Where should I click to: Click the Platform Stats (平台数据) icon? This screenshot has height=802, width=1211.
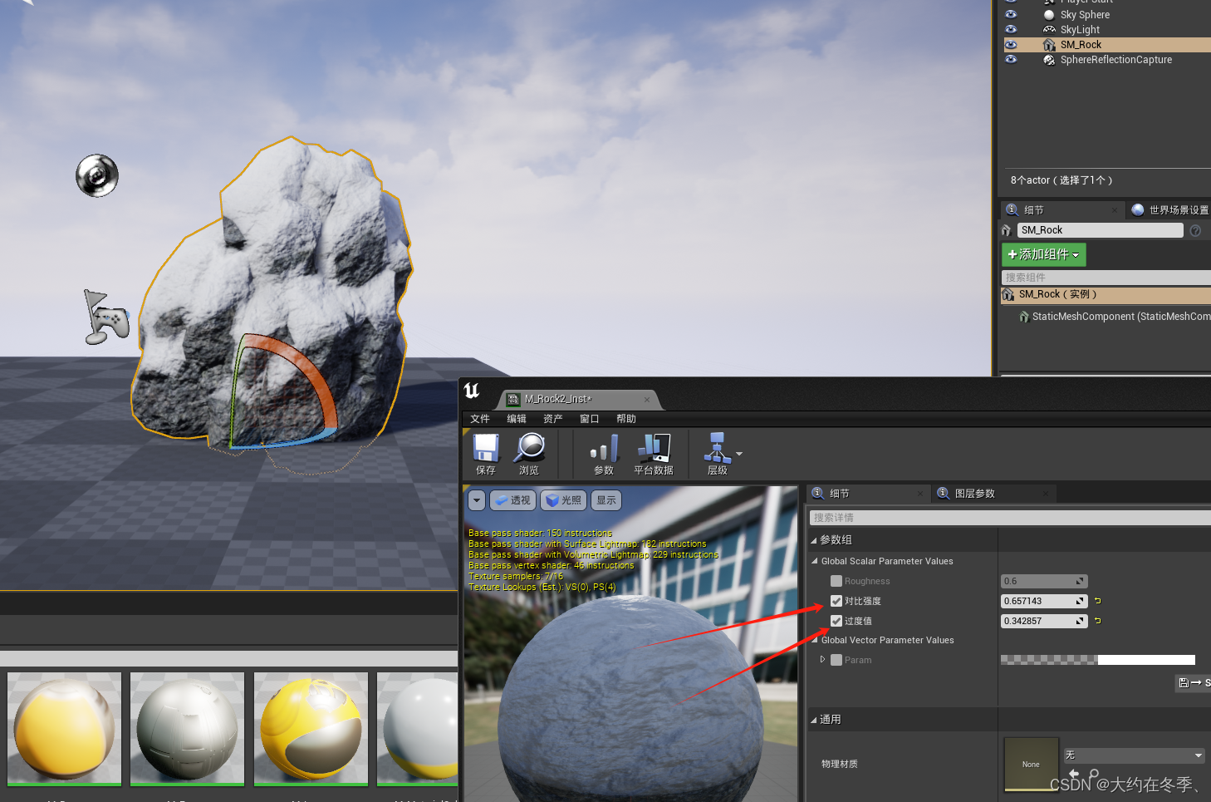tap(654, 448)
